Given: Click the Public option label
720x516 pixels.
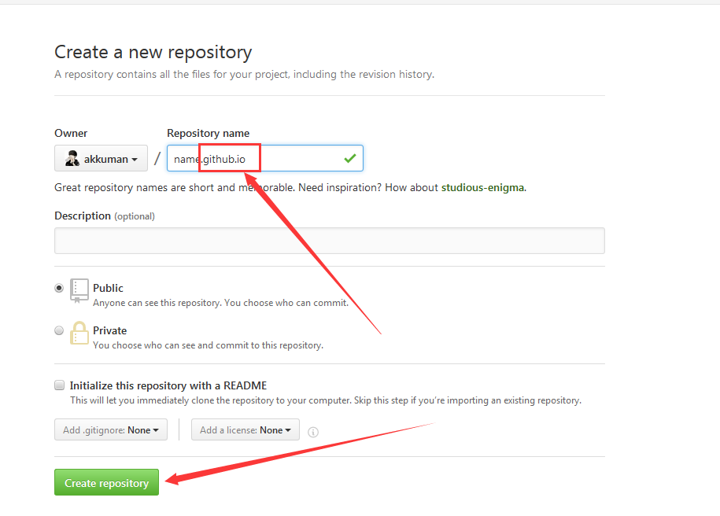Looking at the screenshot, I should click(x=108, y=288).
